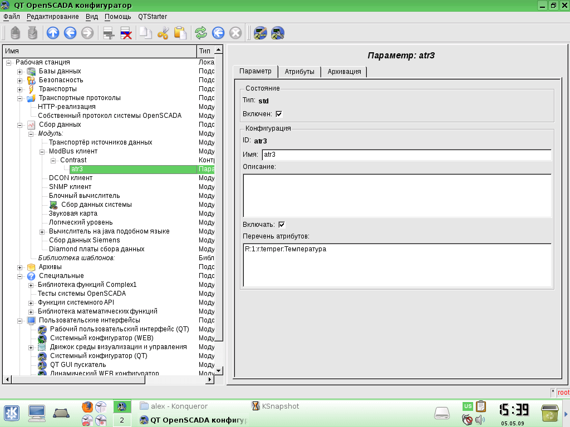Viewport: 570px width, 427px height.
Task: Click the 'Имя' text field
Action: [406, 155]
